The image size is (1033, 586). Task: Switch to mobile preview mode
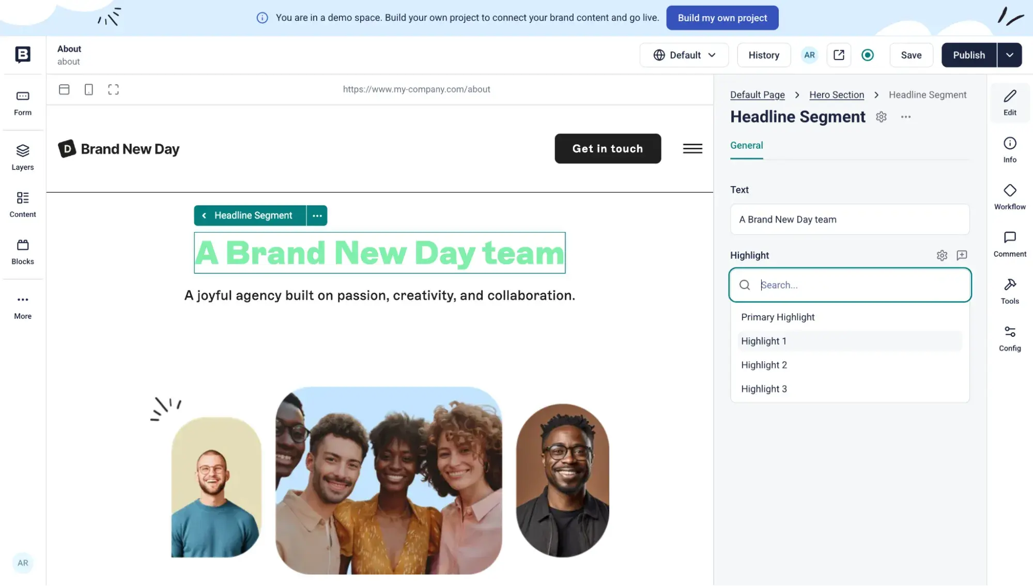click(88, 89)
